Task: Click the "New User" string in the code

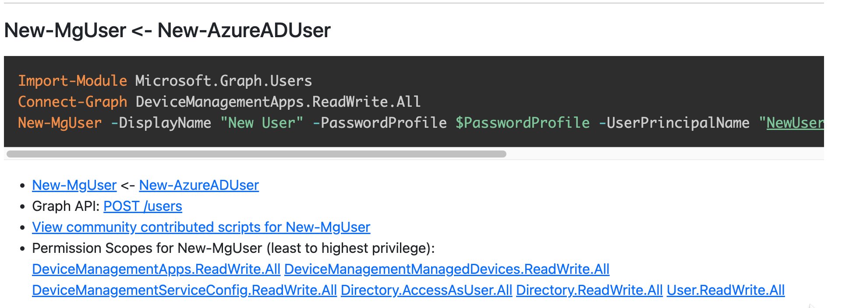Action: (262, 123)
